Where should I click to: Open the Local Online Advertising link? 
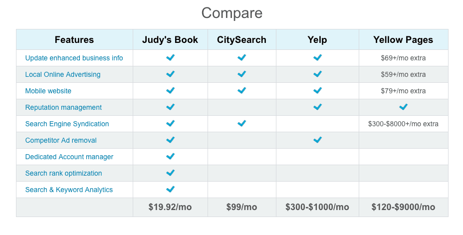(62, 74)
